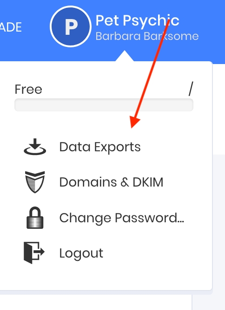Click the circular P account avatar
Viewport: 225px width, 310px height.
(71, 26)
